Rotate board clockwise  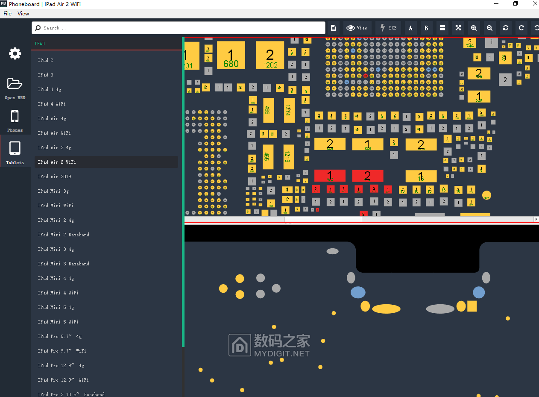pos(521,28)
